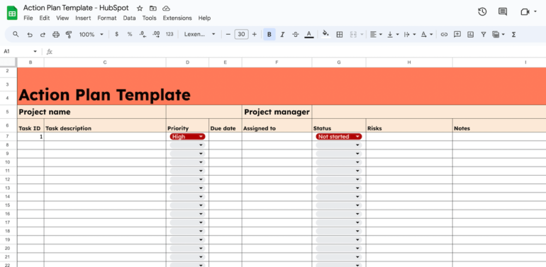Open the Google Sheets home icon

(12, 13)
